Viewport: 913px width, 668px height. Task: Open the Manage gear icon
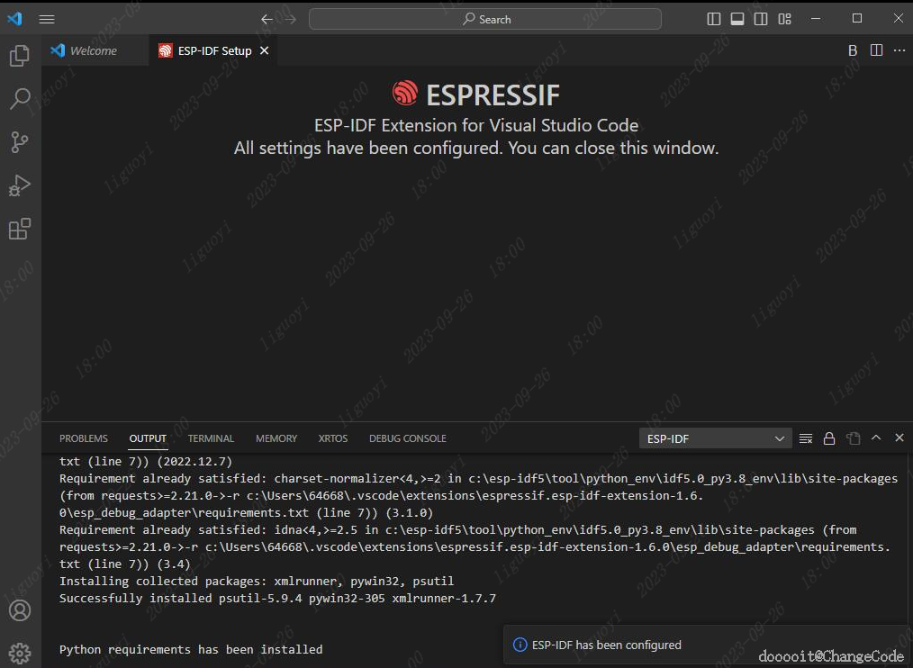(20, 654)
